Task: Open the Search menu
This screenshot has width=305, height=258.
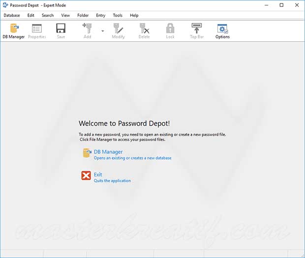Action: [48, 15]
